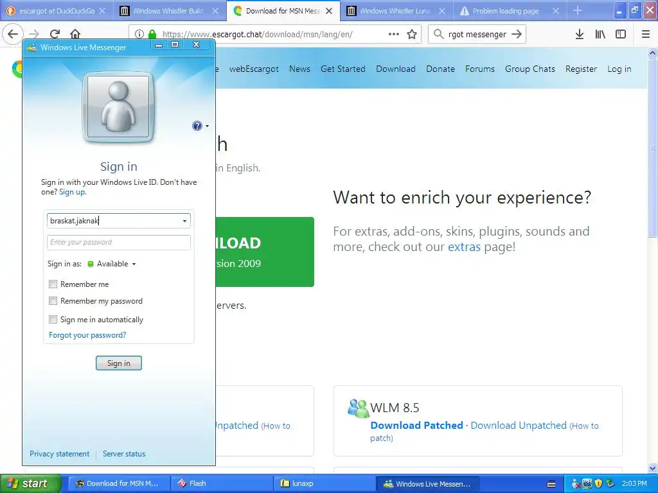658x493 pixels.
Task: Click the display picture avatar in Messenger
Action: click(x=118, y=107)
